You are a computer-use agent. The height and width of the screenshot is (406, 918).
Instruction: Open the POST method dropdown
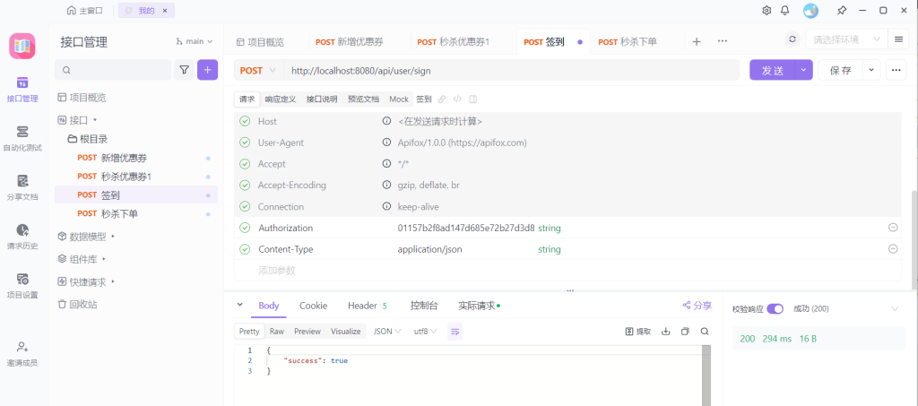[x=259, y=71]
